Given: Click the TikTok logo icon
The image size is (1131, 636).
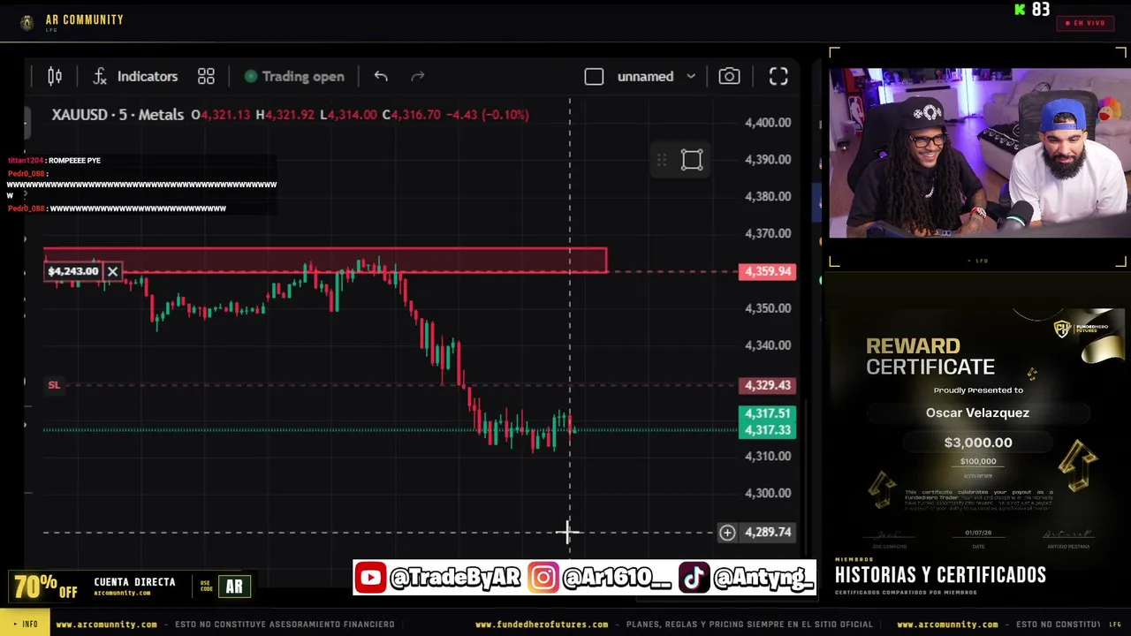Looking at the screenshot, I should [x=694, y=578].
